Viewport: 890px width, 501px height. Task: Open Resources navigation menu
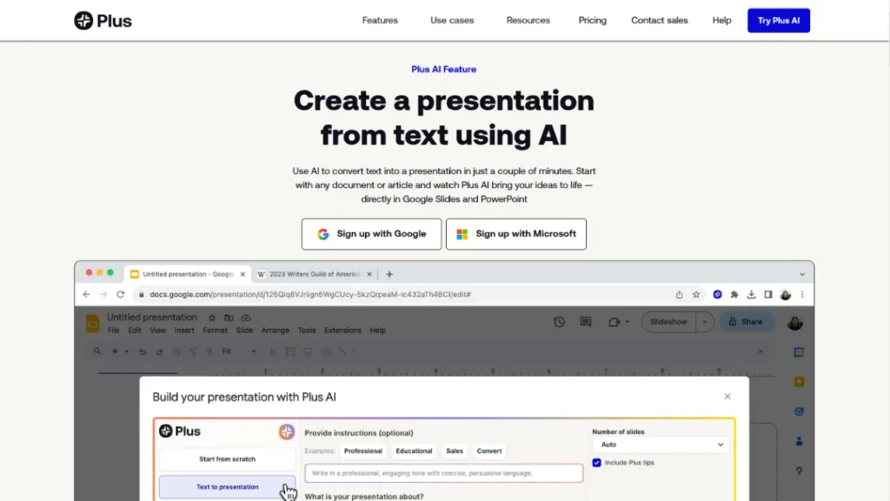[x=528, y=21]
